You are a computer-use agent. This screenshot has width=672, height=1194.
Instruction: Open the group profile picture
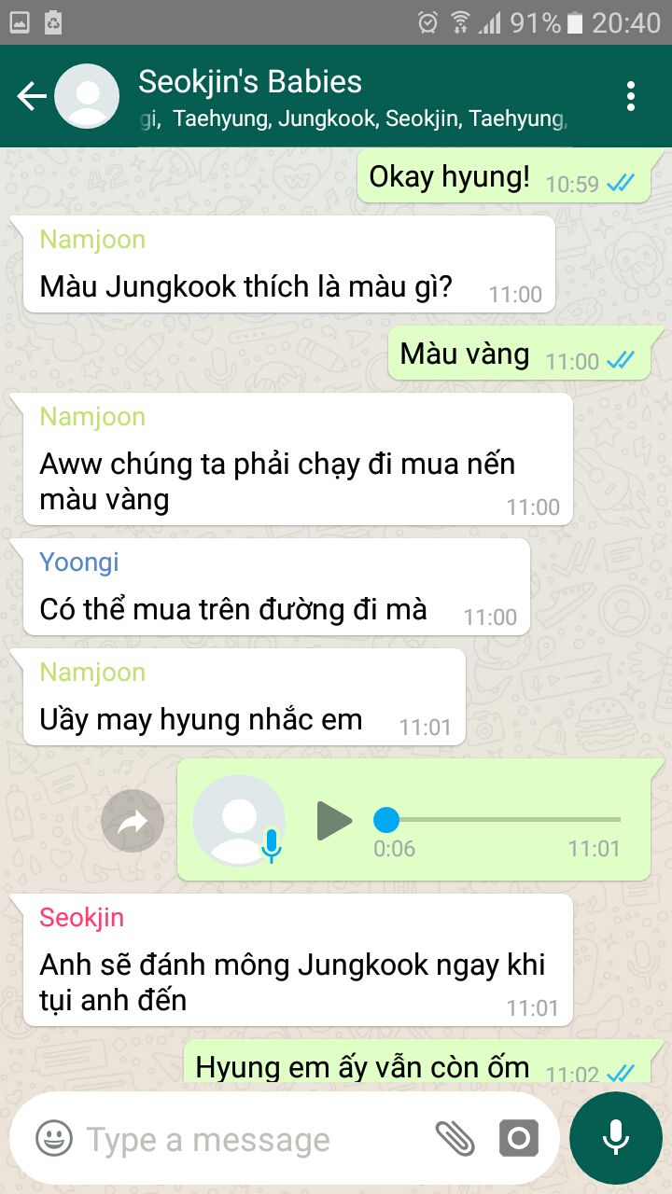(x=87, y=96)
